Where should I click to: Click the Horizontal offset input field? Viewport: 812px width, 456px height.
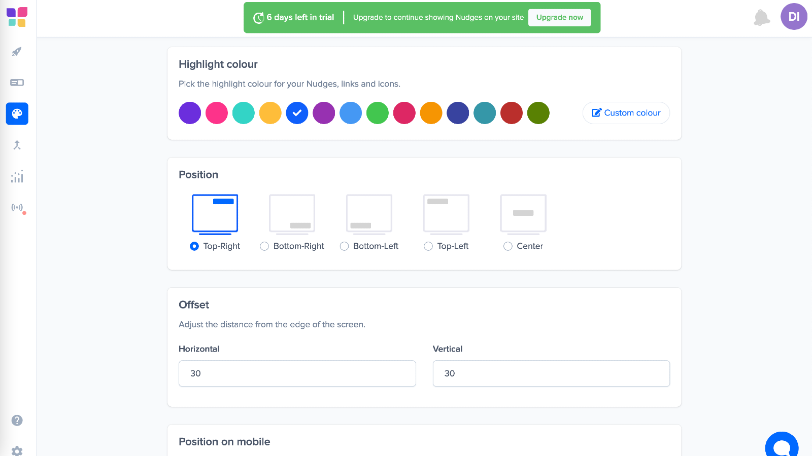pyautogui.click(x=297, y=373)
